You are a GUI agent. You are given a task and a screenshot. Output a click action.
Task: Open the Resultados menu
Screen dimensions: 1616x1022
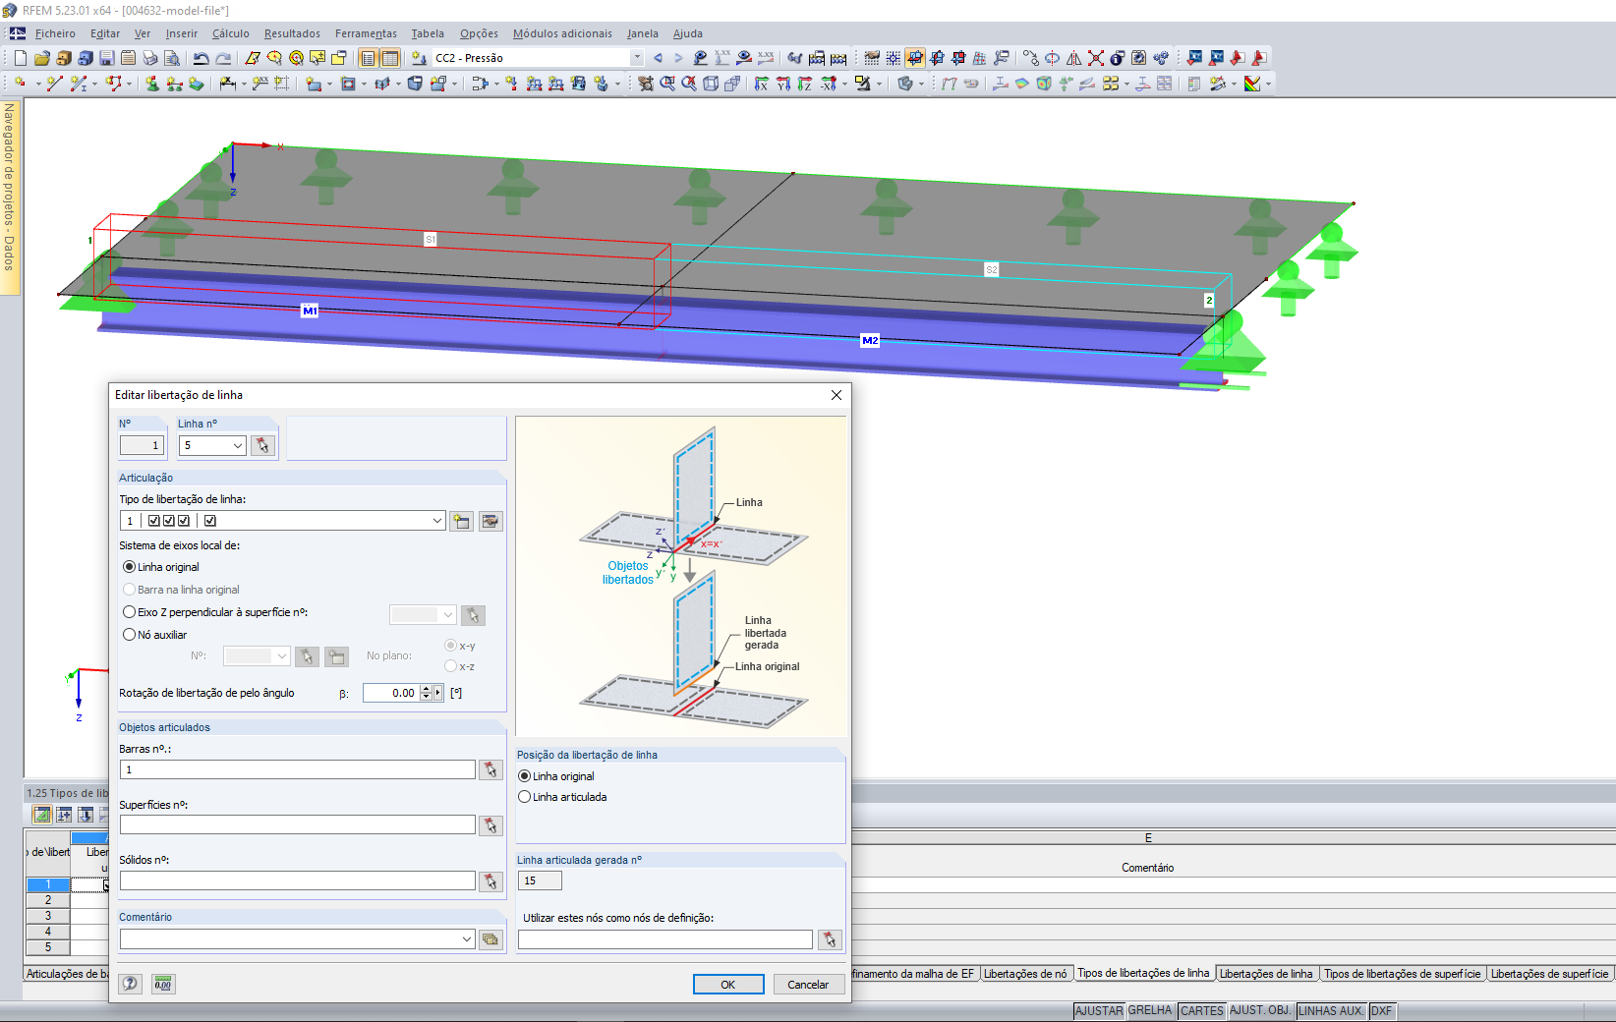click(292, 33)
